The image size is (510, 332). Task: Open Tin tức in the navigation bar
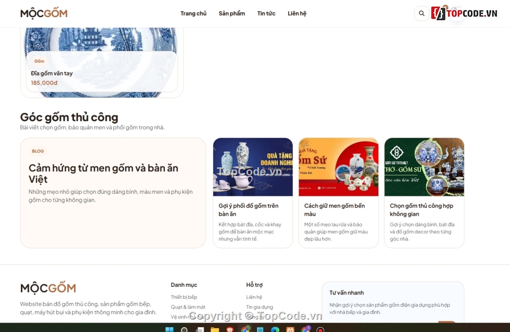coord(266,13)
